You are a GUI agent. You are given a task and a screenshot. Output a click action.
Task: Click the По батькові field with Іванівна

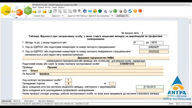(x=101, y=74)
